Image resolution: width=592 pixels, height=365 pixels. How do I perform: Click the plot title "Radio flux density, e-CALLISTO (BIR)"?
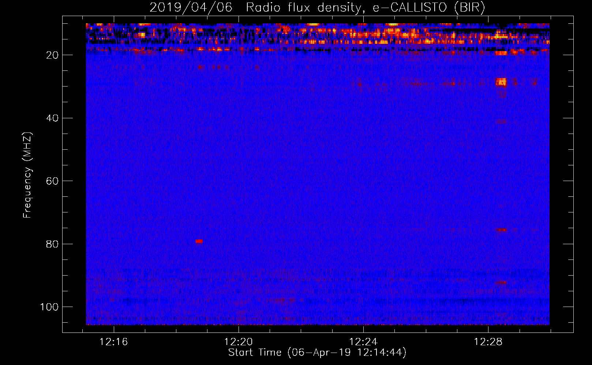[365, 8]
